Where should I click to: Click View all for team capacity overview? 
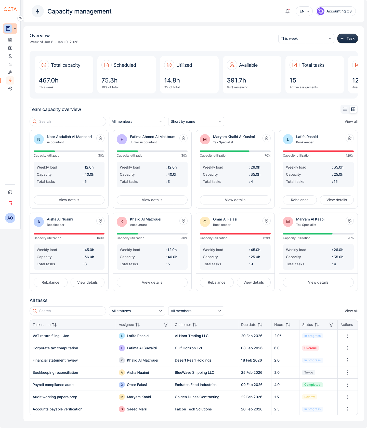click(351, 121)
